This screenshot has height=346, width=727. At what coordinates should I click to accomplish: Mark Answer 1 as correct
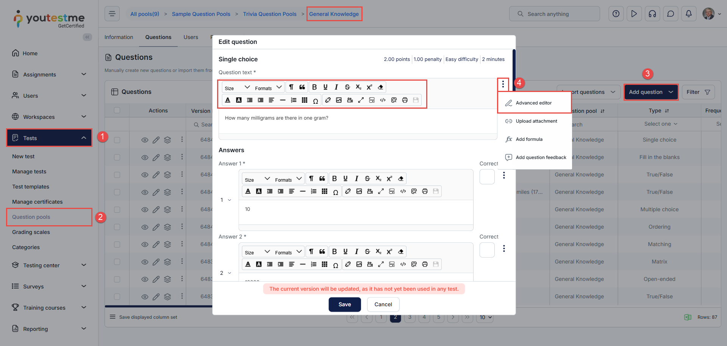pos(487,177)
